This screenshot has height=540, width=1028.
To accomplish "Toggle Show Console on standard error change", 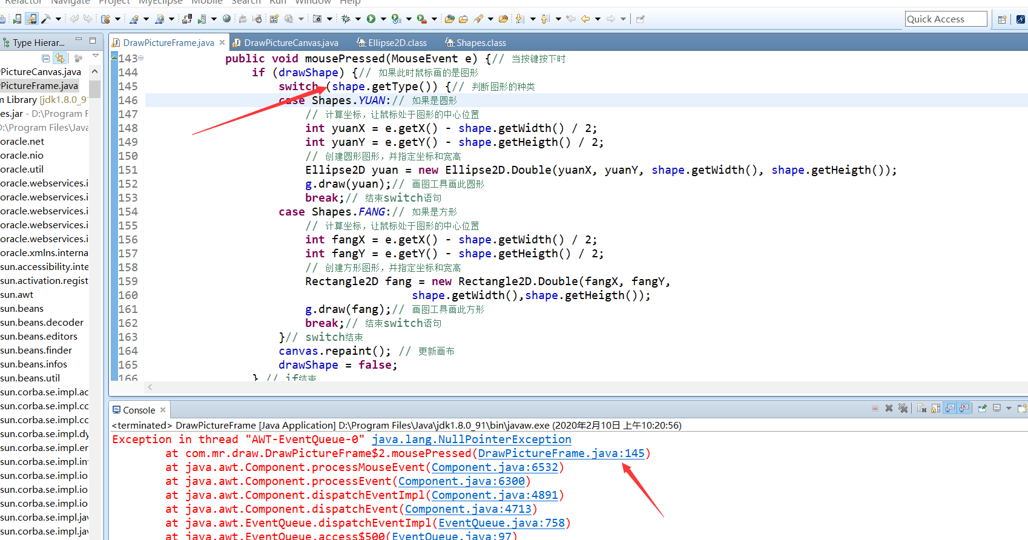I will (964, 409).
